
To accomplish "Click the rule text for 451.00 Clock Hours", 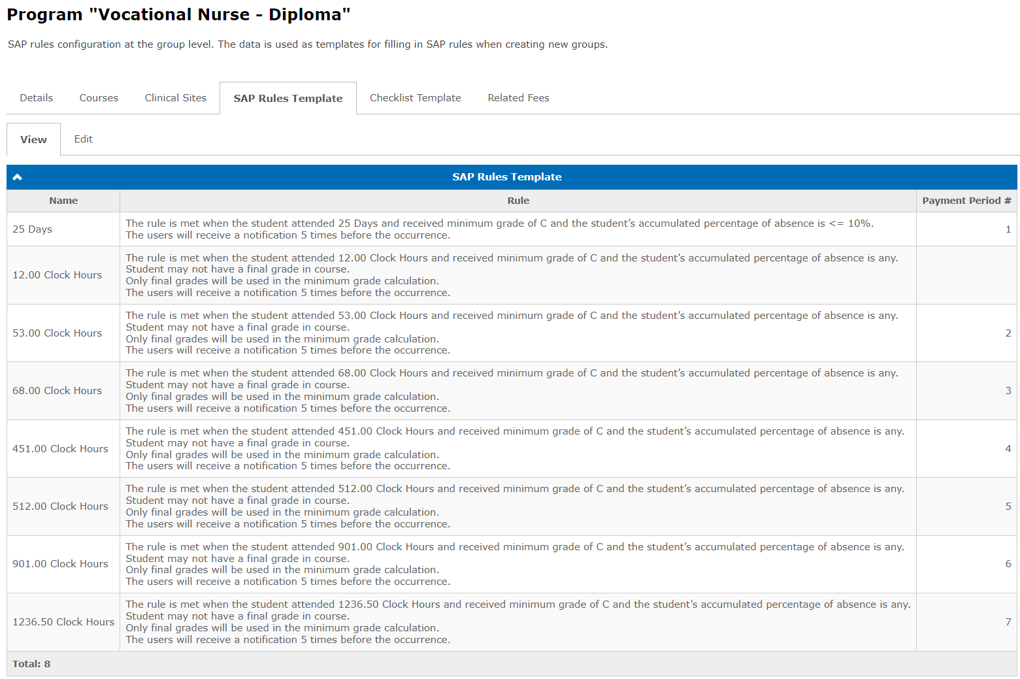I will click(x=515, y=449).
